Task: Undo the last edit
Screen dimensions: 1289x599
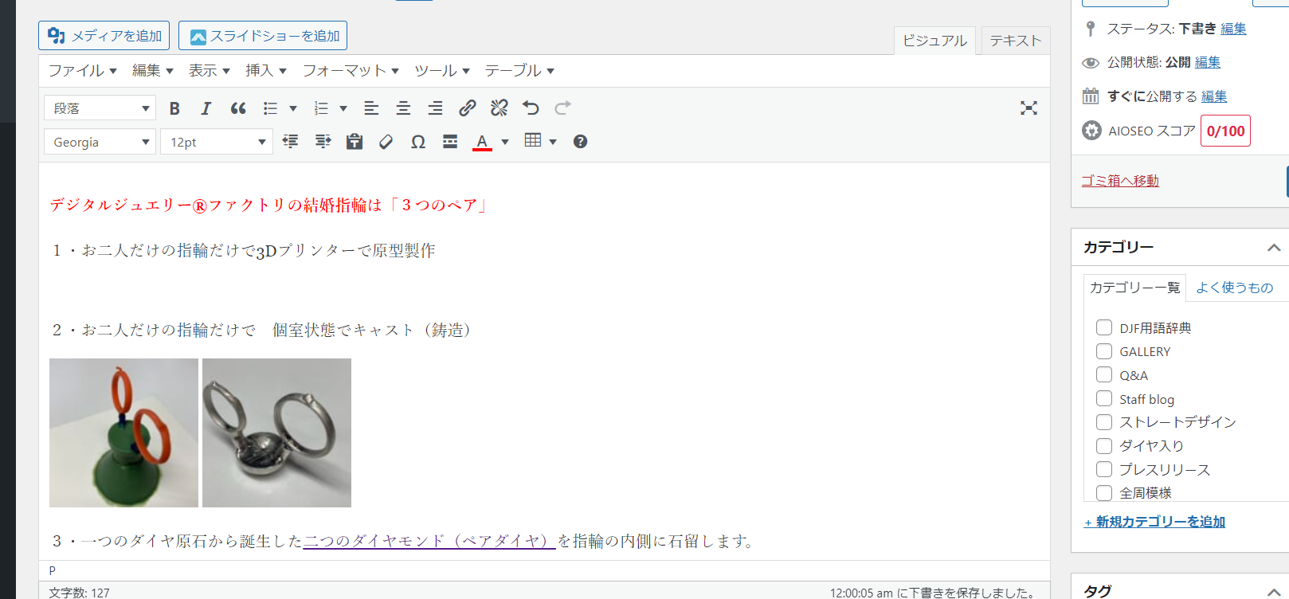Action: (531, 108)
